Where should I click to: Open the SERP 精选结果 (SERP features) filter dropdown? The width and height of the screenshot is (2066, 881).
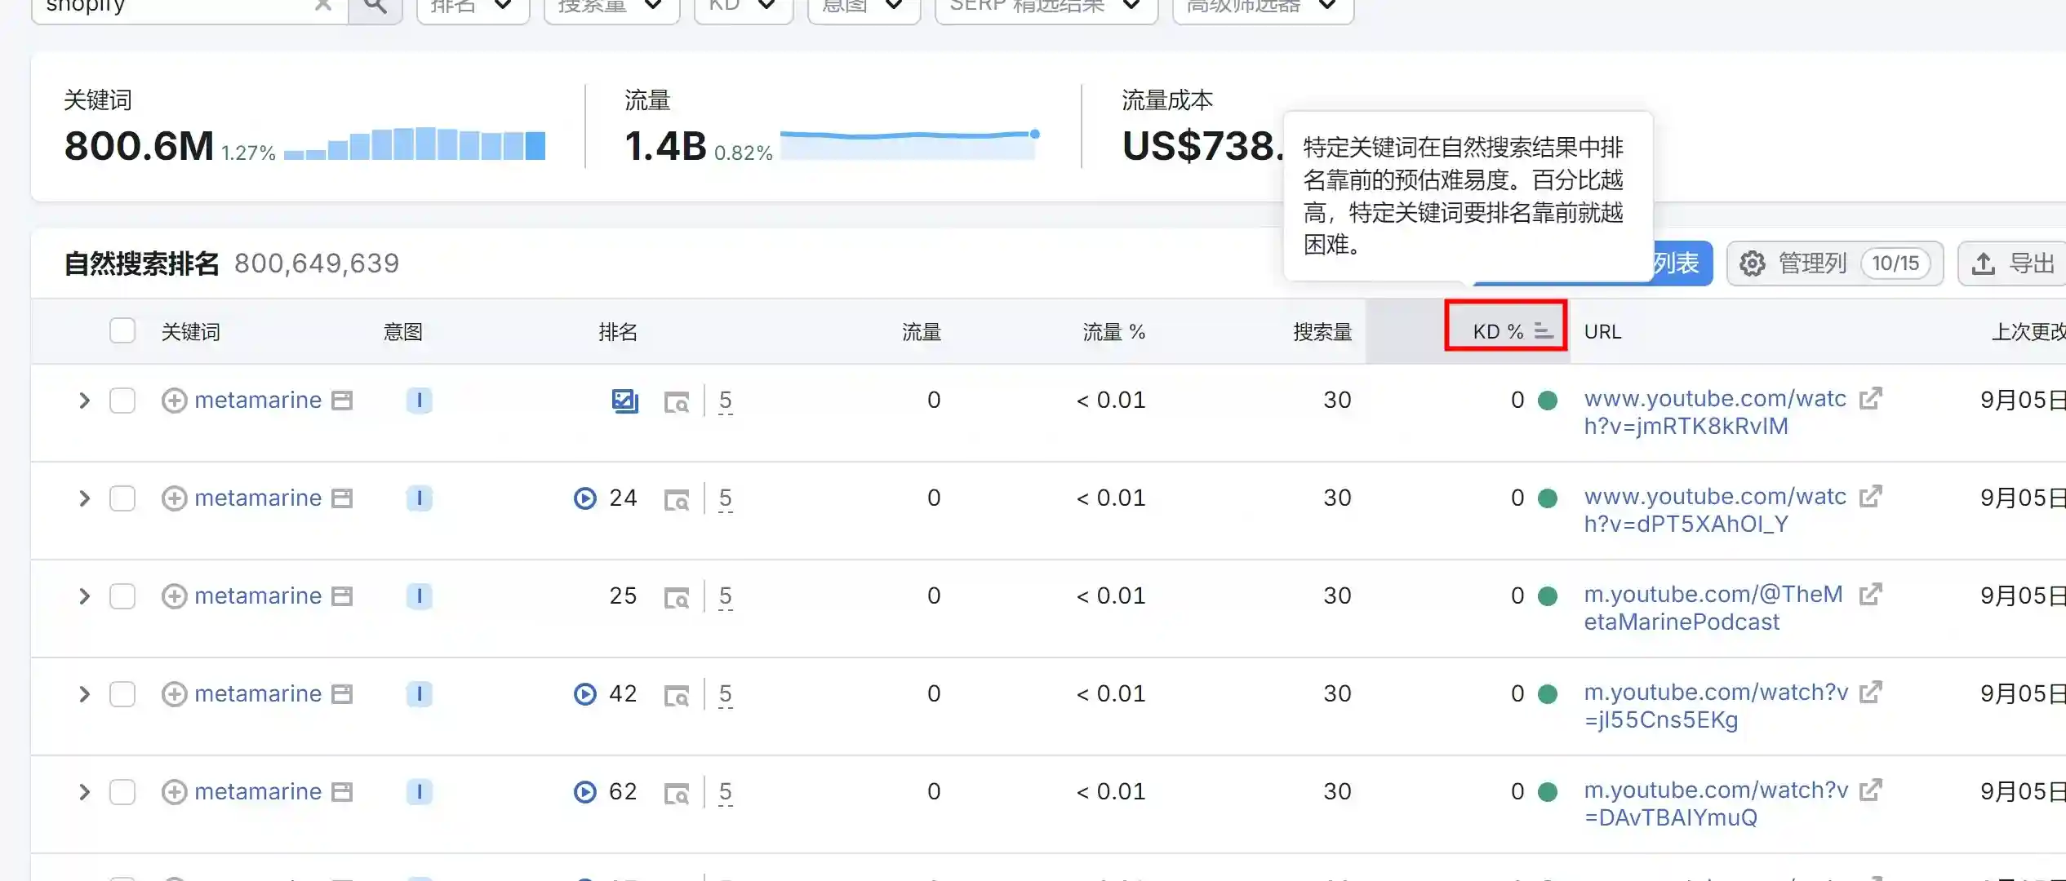(1046, 7)
